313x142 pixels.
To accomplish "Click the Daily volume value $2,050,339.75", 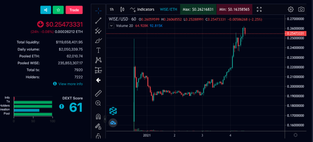I will click(x=71, y=49).
